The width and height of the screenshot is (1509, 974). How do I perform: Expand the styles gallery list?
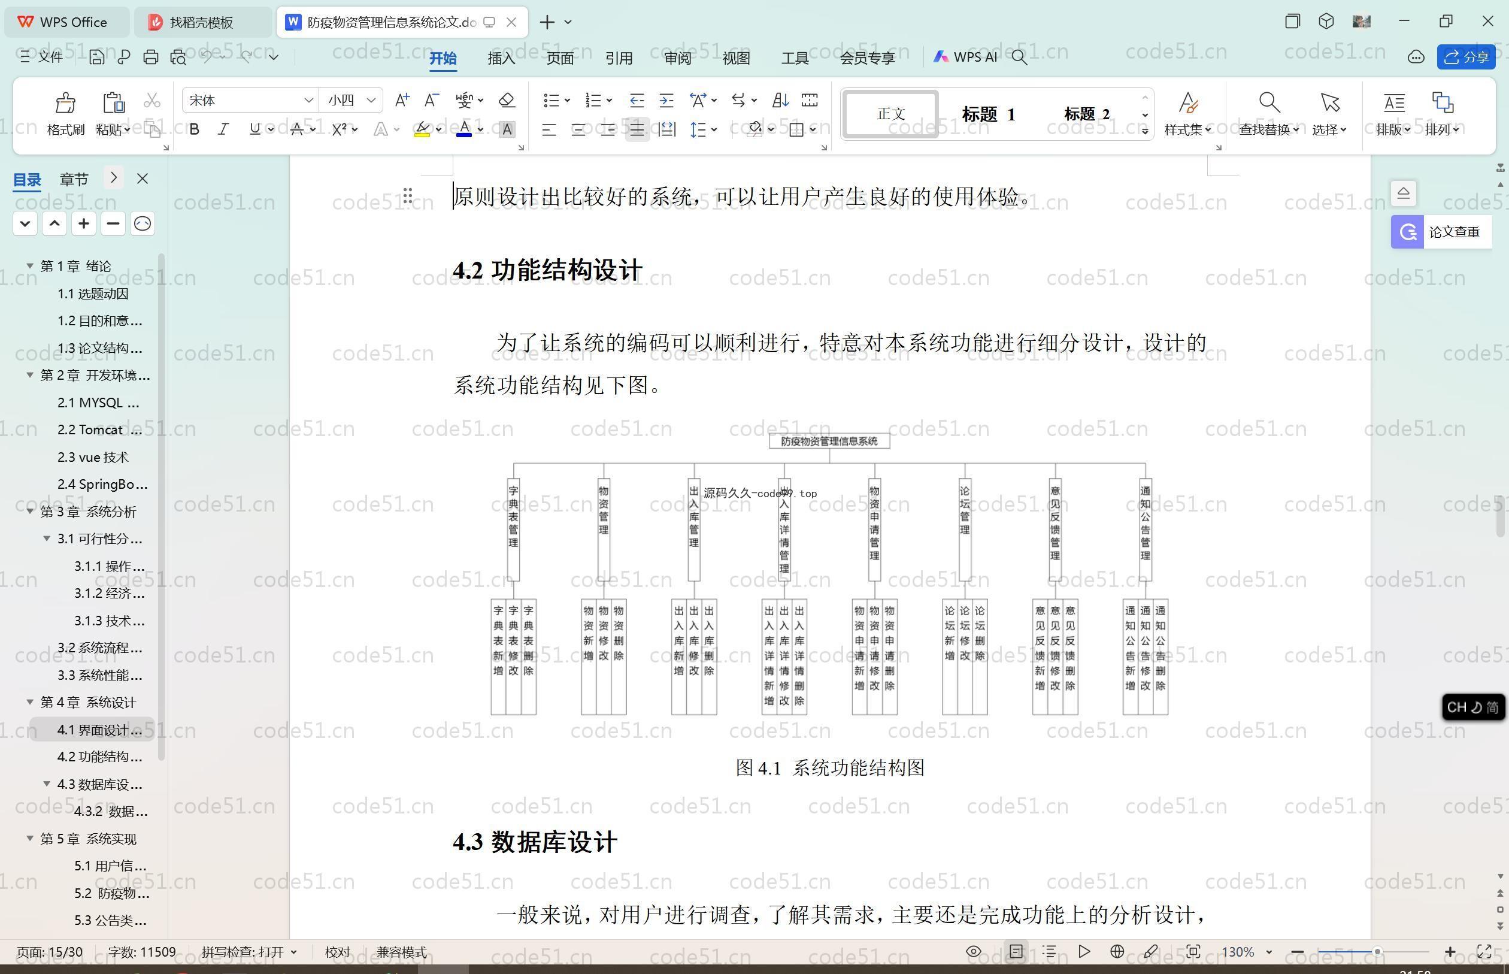coord(1145,131)
